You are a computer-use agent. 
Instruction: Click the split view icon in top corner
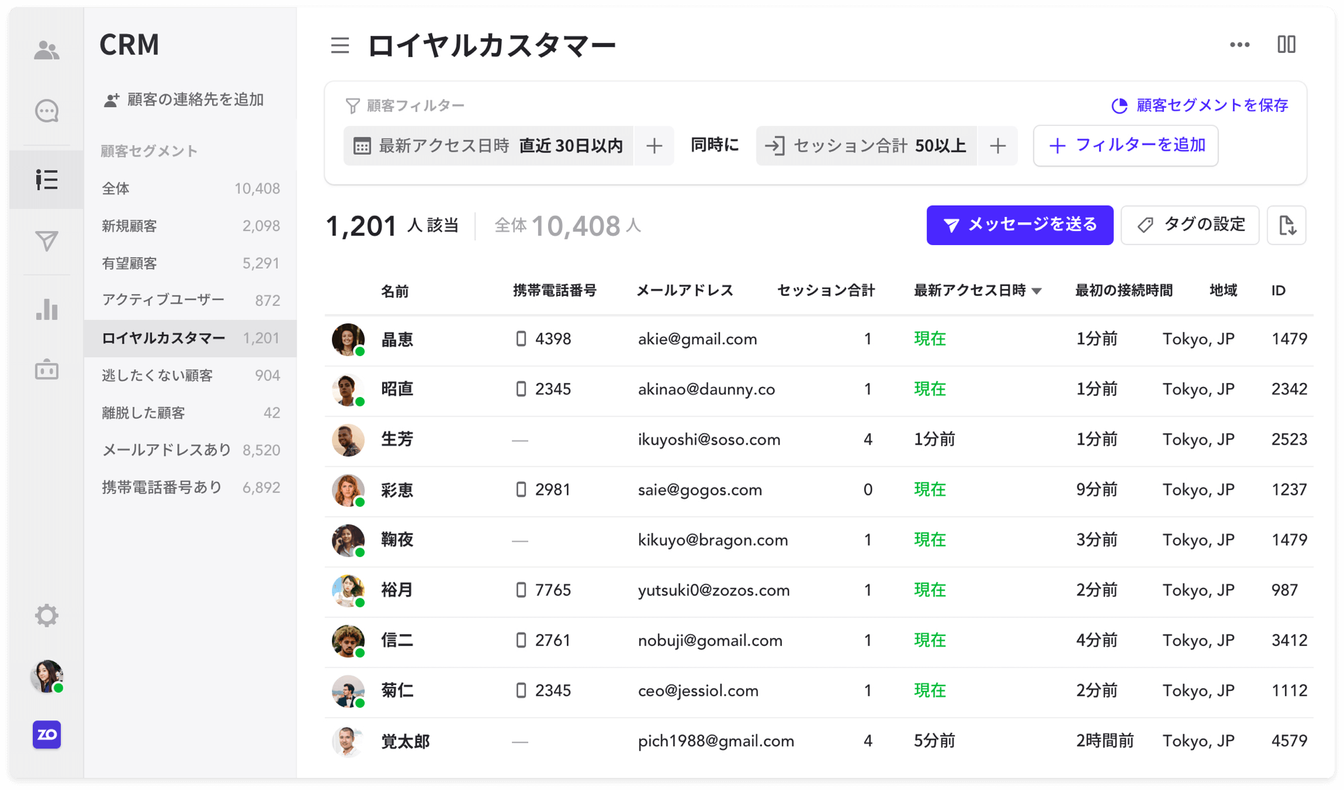1286,44
